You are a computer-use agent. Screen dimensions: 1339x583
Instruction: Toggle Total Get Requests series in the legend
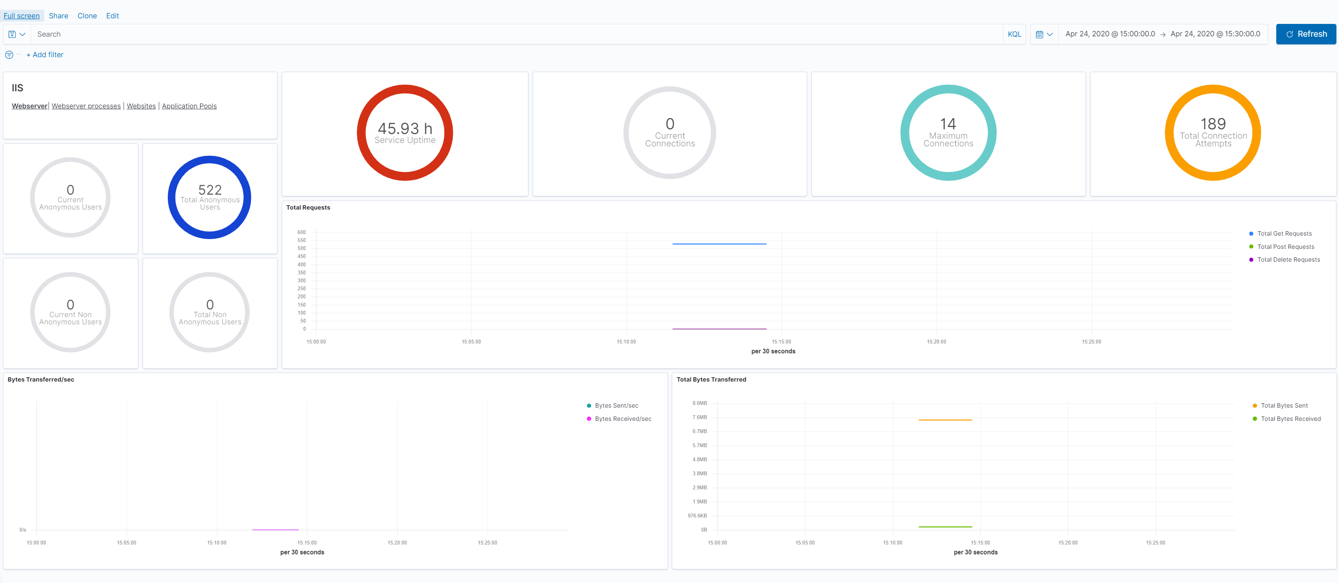[1284, 233]
